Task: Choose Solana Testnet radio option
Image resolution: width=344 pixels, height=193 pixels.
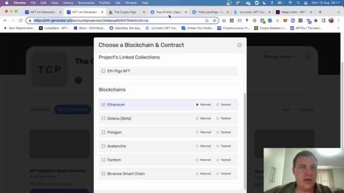Action: pyautogui.click(x=218, y=118)
